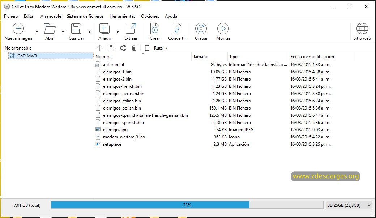Click the WinISO disc icon in title bar
Screen dimensions: 376x218
(7, 7)
